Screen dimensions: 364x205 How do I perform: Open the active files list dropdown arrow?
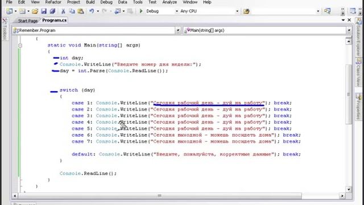tap(343, 20)
